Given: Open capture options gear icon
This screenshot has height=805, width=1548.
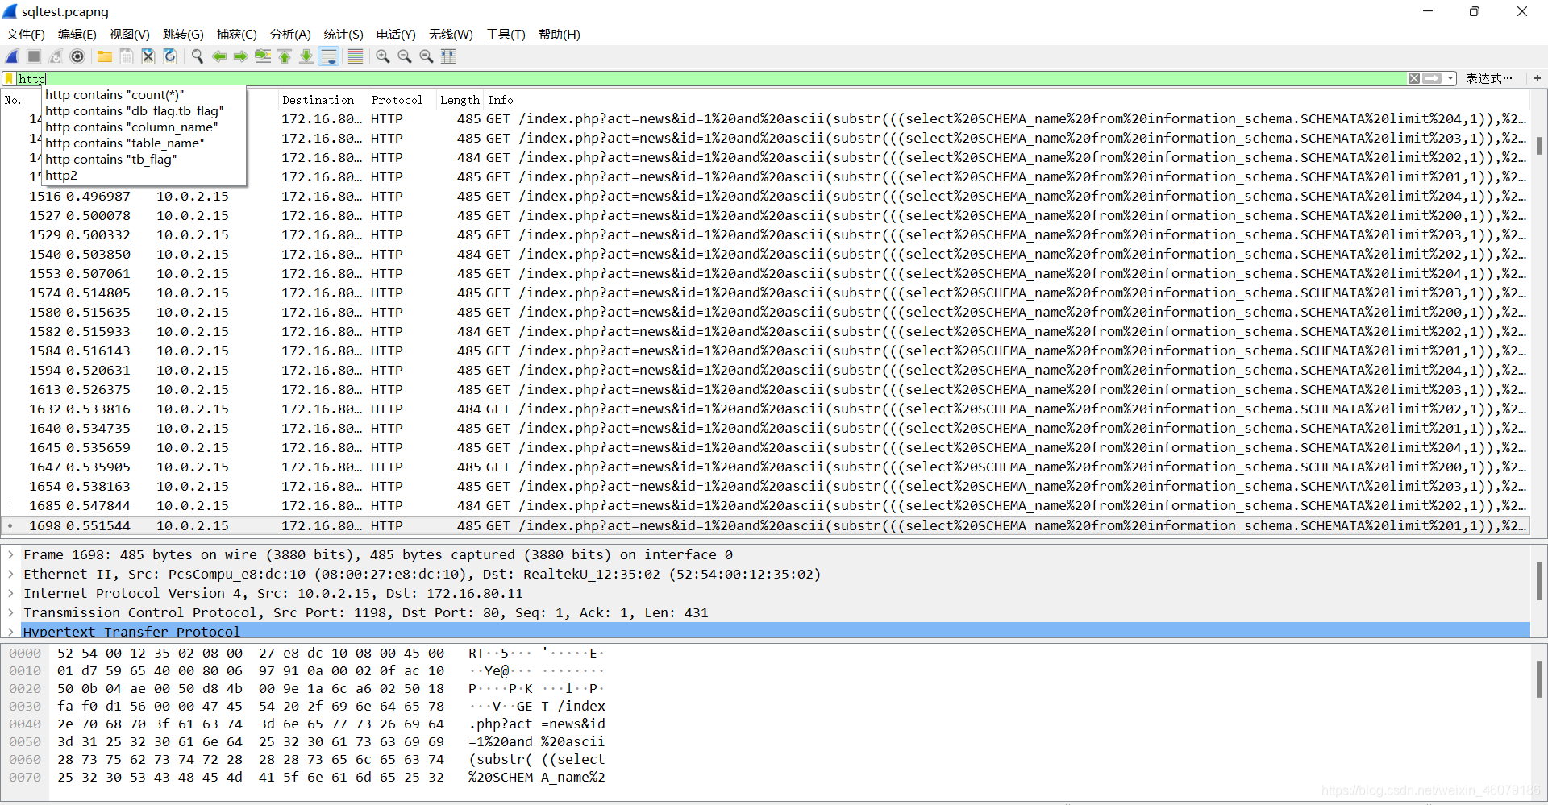Looking at the screenshot, I should click(77, 56).
